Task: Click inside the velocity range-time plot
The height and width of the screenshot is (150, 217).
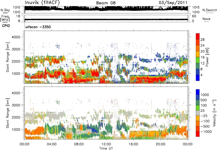Action: click(x=106, y=113)
